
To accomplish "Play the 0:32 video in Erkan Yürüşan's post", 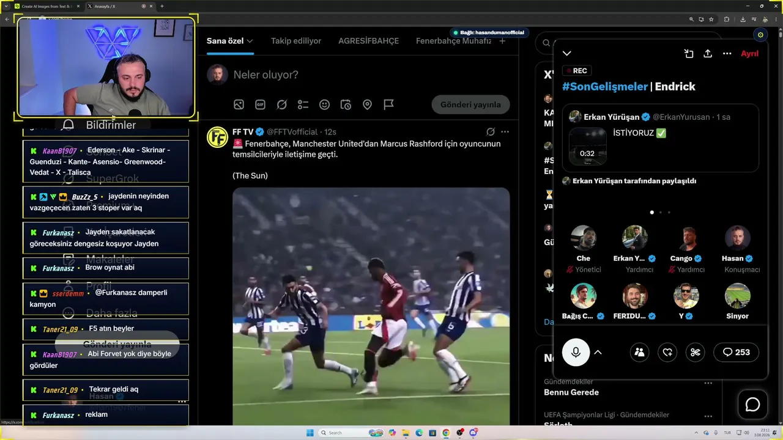I will pyautogui.click(x=587, y=146).
